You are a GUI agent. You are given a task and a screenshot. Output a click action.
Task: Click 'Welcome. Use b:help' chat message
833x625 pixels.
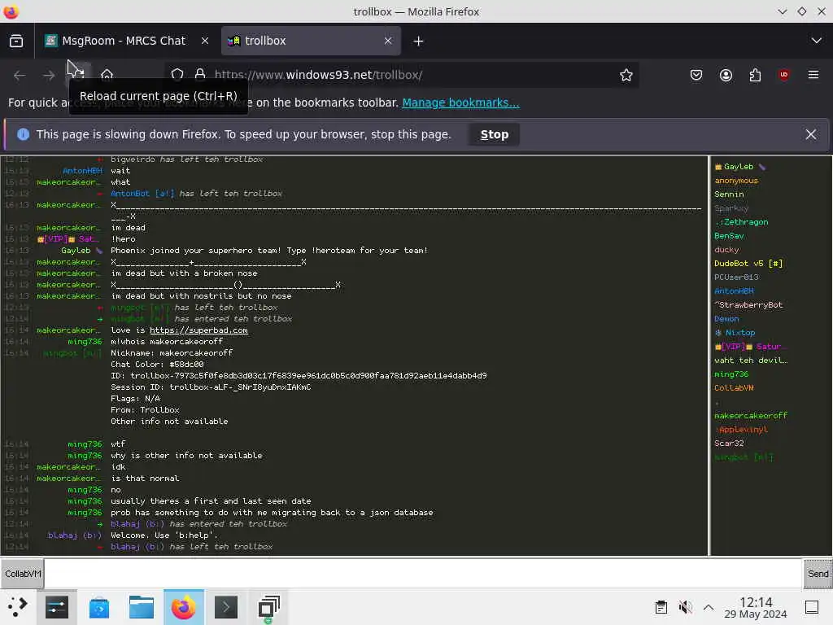tap(164, 535)
